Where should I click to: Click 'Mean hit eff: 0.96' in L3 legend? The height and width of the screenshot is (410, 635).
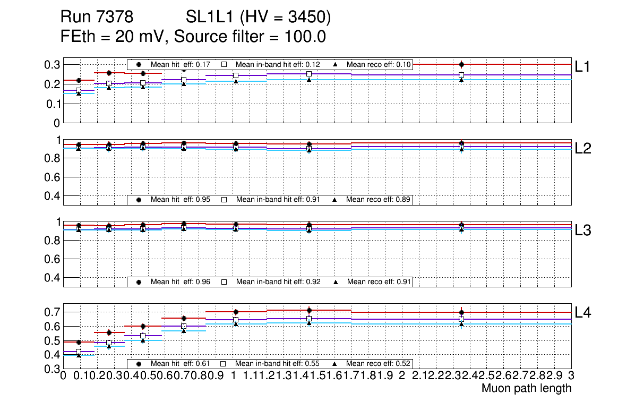(181, 281)
